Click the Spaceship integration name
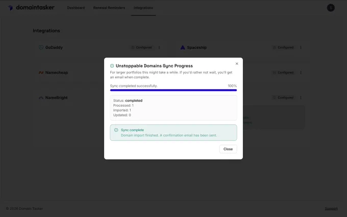 (197, 47)
